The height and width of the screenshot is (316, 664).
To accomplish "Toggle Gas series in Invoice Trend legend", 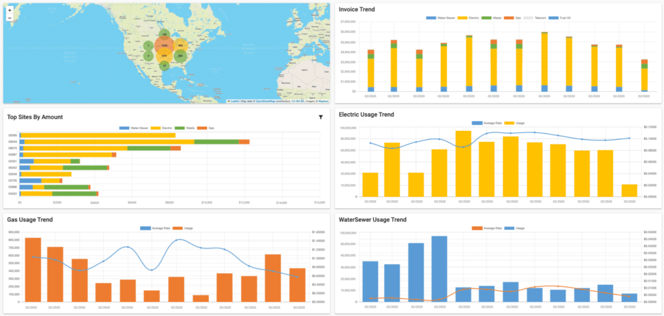I will [x=512, y=17].
